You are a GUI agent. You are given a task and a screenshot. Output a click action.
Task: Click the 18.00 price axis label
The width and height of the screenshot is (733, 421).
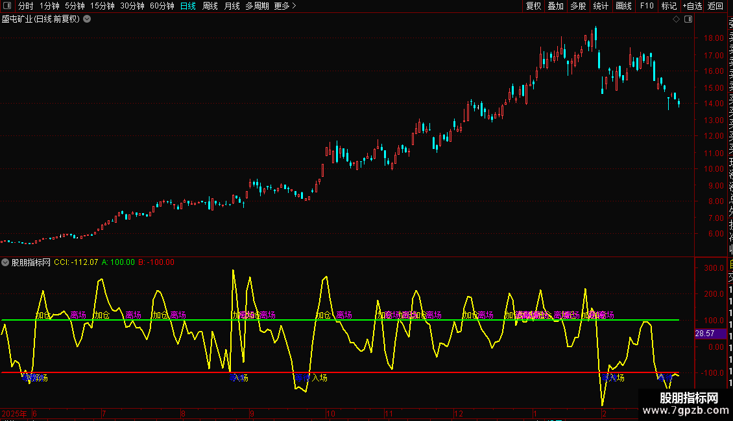tap(714, 38)
